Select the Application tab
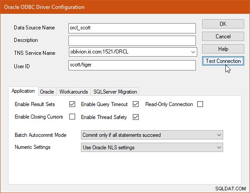Viewport: 250px width, 193px height. (x=23, y=91)
